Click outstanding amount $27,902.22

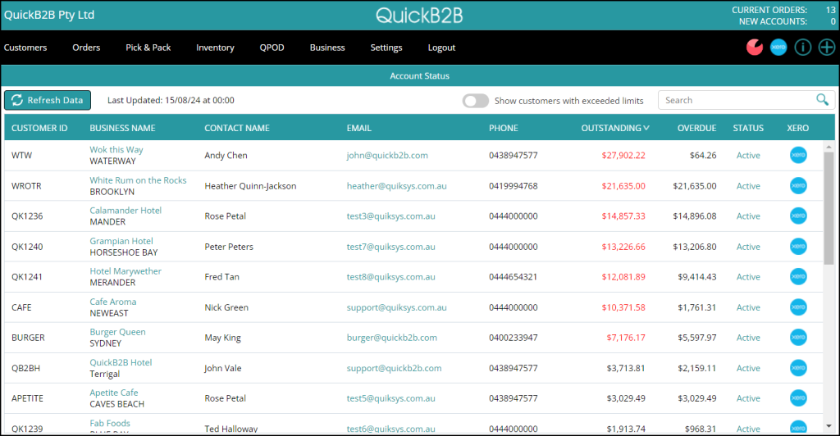(623, 155)
